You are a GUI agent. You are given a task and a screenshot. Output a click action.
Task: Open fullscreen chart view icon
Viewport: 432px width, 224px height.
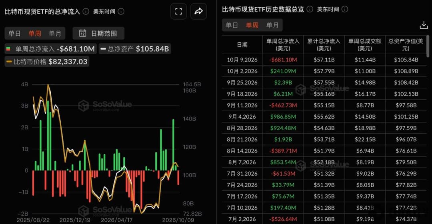click(x=178, y=11)
